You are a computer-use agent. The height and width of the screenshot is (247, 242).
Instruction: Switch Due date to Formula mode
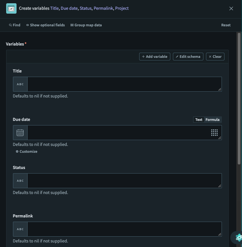pyautogui.click(x=212, y=120)
